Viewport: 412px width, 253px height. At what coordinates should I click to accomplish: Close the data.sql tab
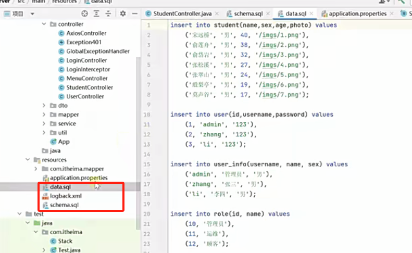[x=311, y=14]
